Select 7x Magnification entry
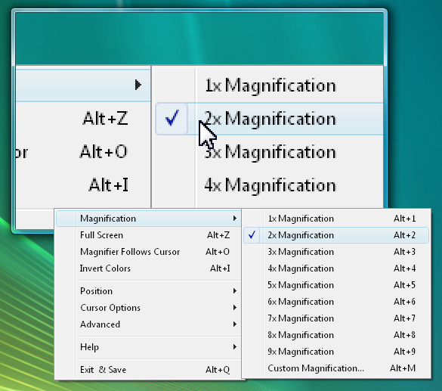 tap(336, 318)
